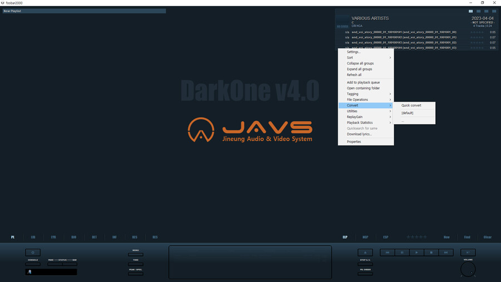Select the third playlist layout icon
Screen dimensions: 501x282
(x=487, y=11)
